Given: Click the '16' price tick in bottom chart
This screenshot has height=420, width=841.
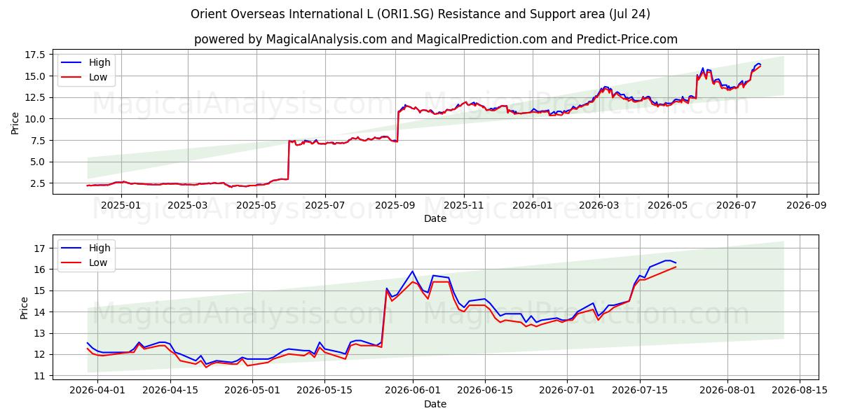Looking at the screenshot, I should click(39, 269).
